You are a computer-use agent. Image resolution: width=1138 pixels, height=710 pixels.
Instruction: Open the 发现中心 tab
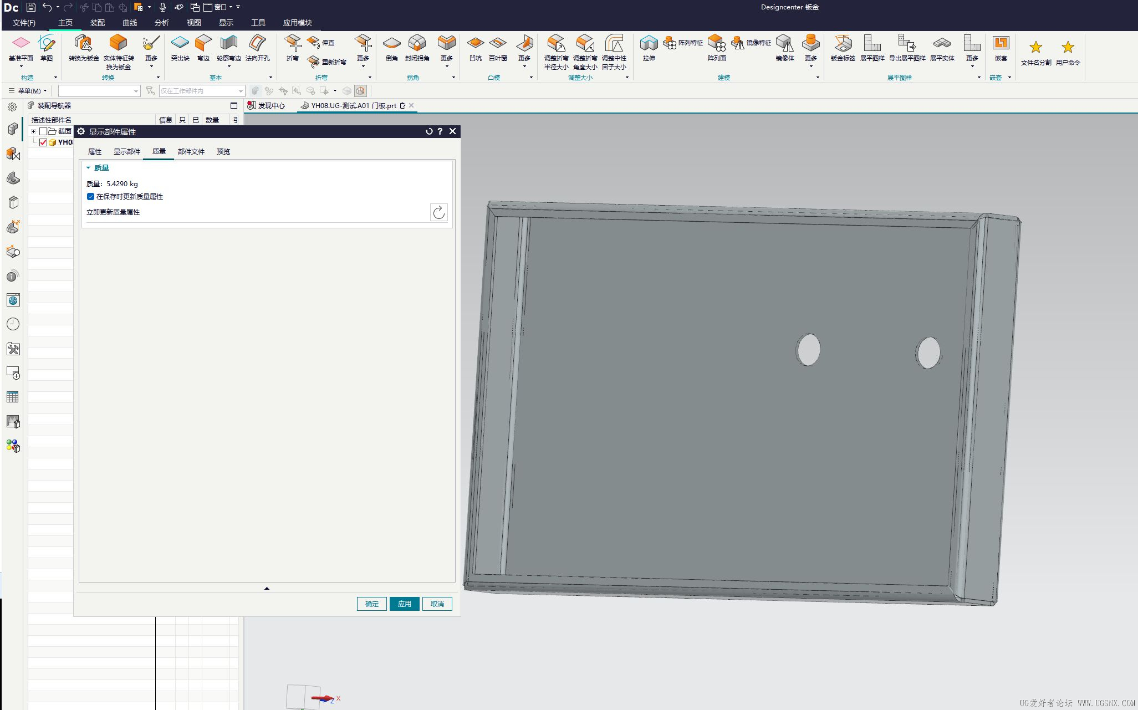(266, 105)
